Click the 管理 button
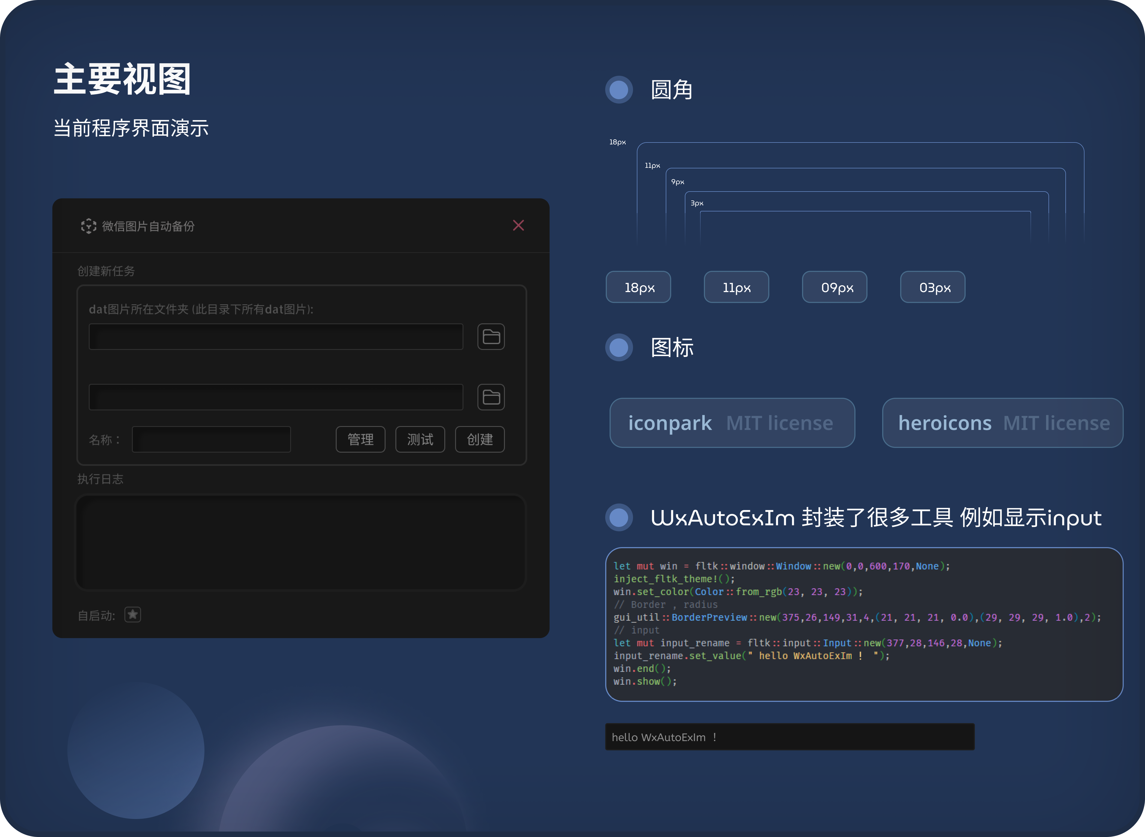The width and height of the screenshot is (1145, 837). tap(360, 439)
